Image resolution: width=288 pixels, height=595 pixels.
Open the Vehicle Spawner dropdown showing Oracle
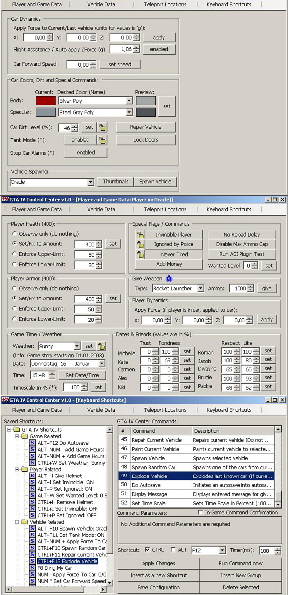[90, 182]
